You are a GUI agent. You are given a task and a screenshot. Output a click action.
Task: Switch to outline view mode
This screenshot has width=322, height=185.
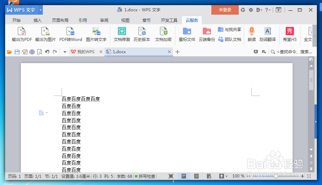196,176
